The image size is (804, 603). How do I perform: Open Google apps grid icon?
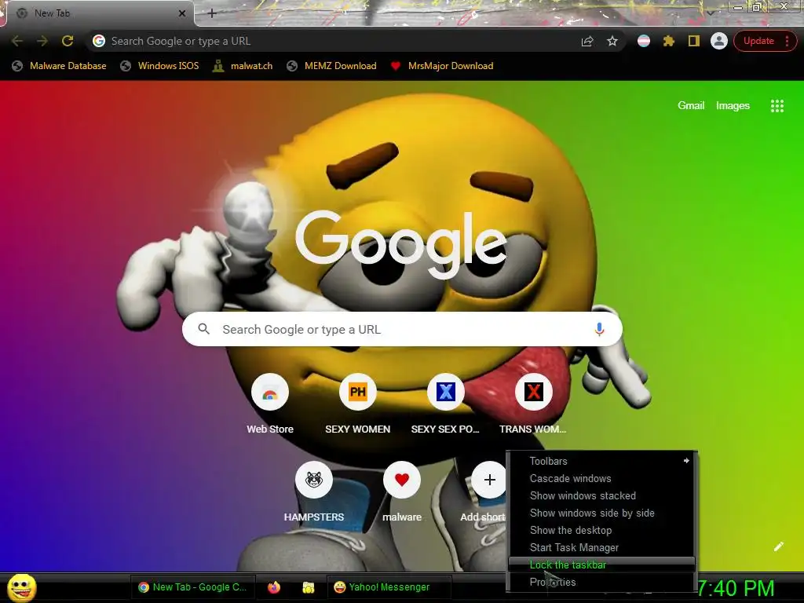pyautogui.click(x=777, y=106)
